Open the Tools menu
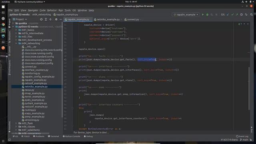Image resolution: width=256 pixels, height=144 pixels. pyautogui.click(x=68, y=10)
